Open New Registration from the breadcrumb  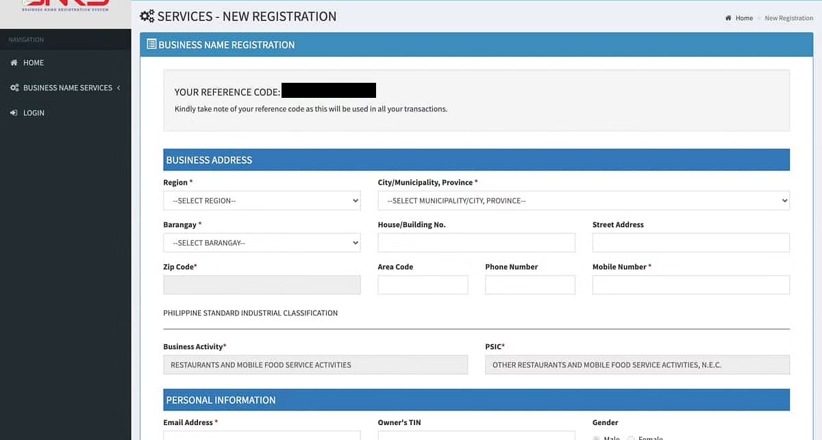tap(788, 18)
